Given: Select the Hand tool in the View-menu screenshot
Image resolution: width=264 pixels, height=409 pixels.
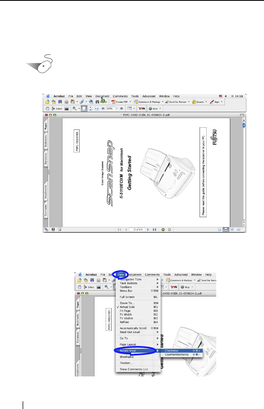Looking at the screenshot, I should point(79,287).
